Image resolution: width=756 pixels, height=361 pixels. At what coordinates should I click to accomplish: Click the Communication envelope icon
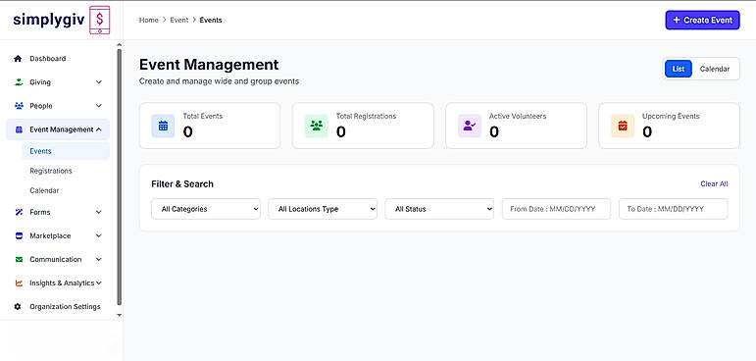(x=19, y=260)
